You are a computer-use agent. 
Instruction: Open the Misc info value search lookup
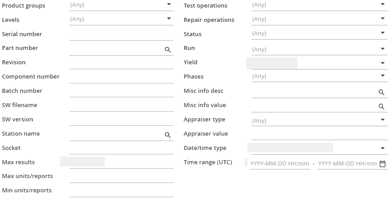(381, 106)
